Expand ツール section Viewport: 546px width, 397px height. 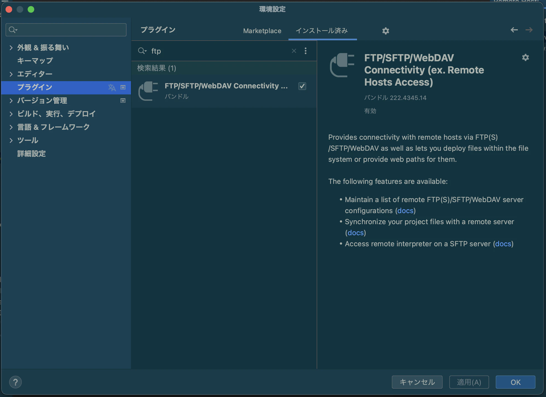11,140
